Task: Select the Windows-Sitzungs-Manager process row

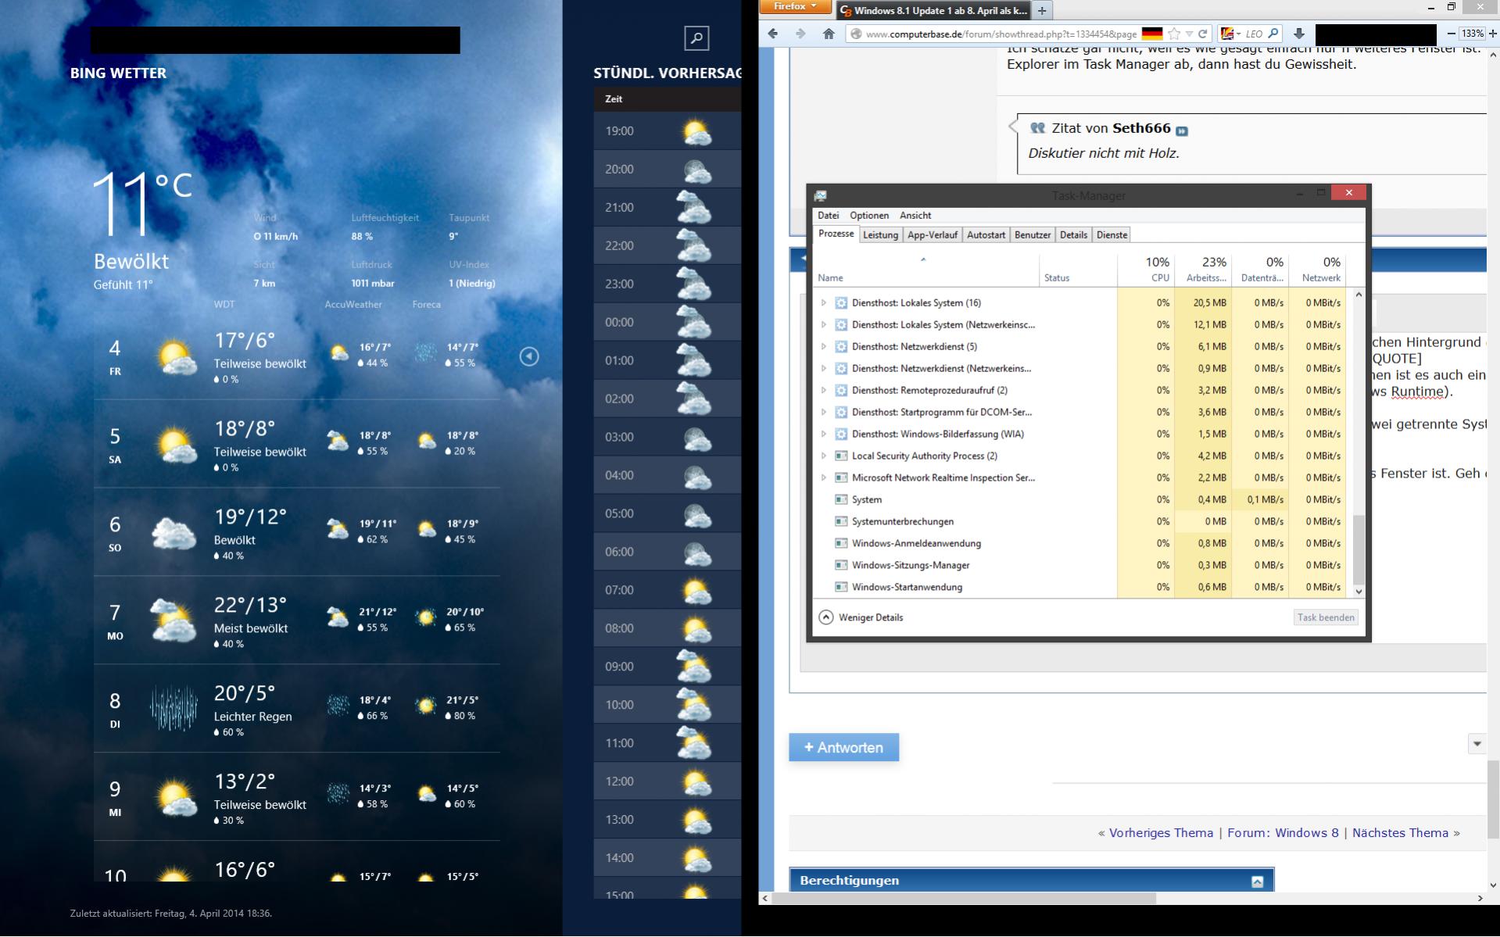Action: tap(1081, 565)
